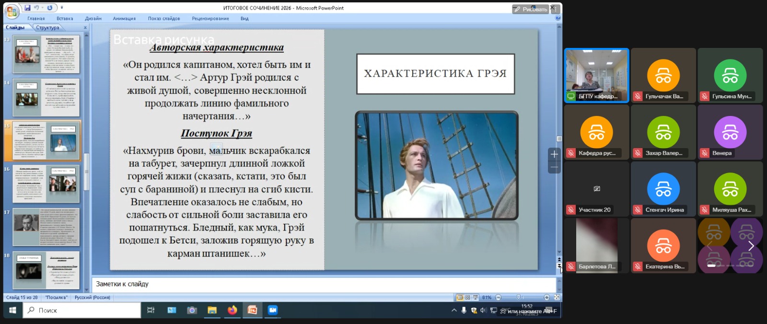Image resolution: width=767 pixels, height=324 pixels.
Task: Open the round Office button menu
Action: pyautogui.click(x=12, y=11)
